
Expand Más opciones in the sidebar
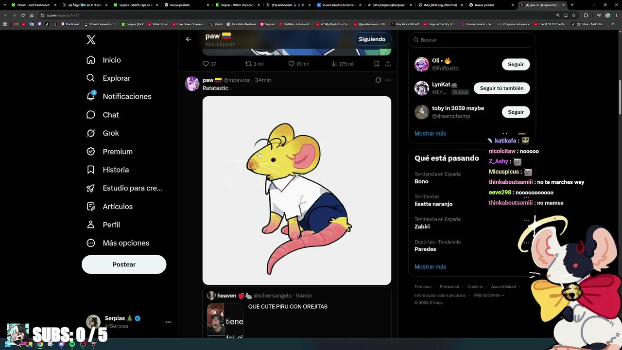pyautogui.click(x=117, y=243)
